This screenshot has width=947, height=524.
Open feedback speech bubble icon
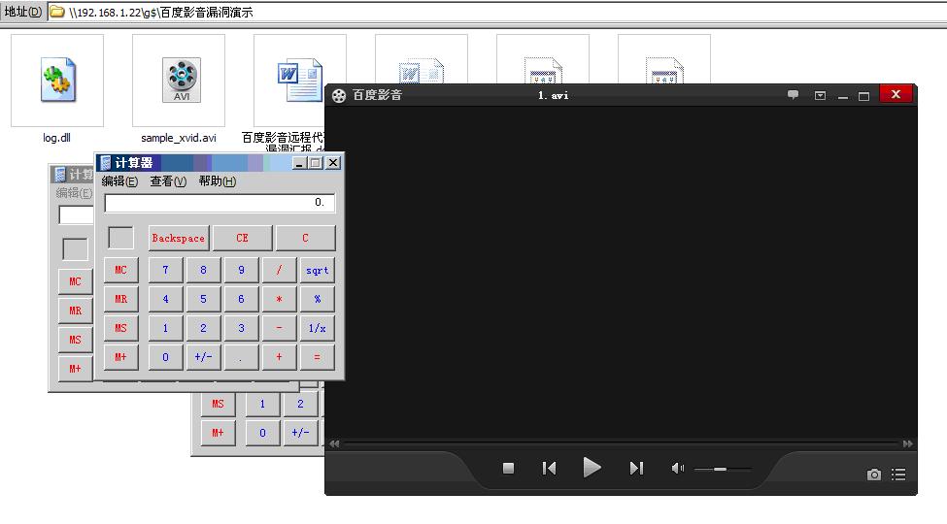pyautogui.click(x=793, y=95)
